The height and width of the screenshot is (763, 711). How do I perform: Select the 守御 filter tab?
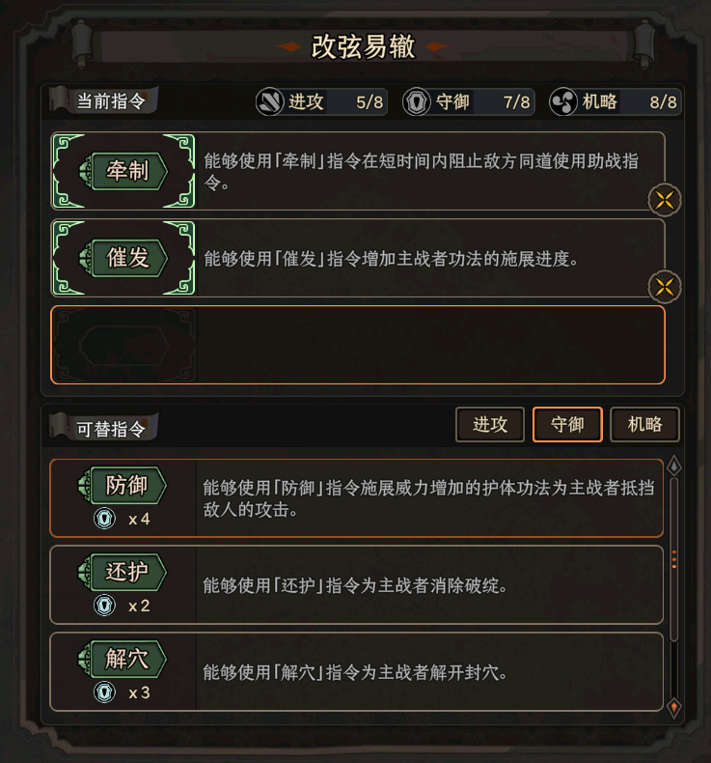[567, 425]
